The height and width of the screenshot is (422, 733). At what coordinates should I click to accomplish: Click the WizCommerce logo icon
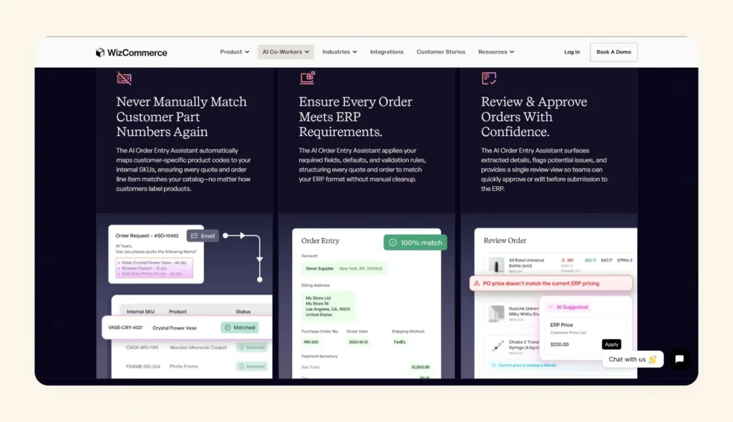coord(100,52)
